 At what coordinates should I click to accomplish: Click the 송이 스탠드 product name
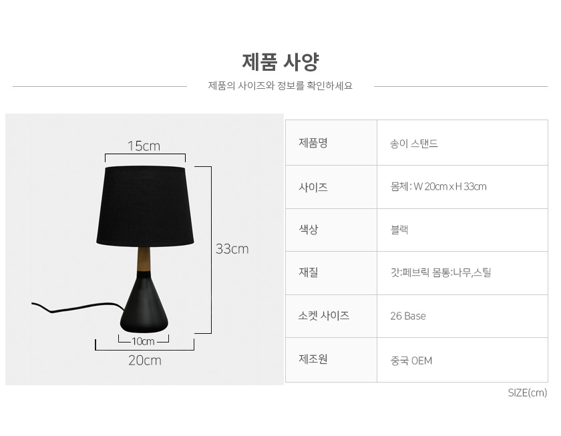414,144
